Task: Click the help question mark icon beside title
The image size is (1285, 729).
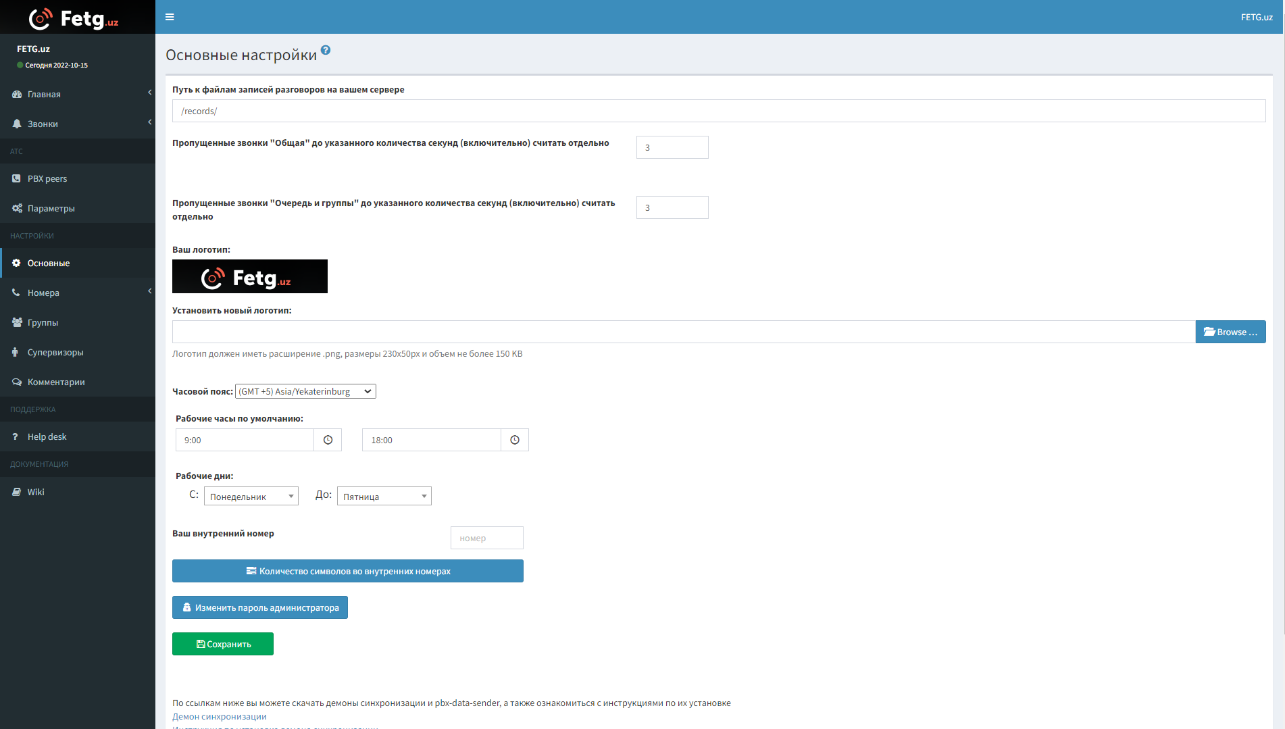Action: [326, 50]
